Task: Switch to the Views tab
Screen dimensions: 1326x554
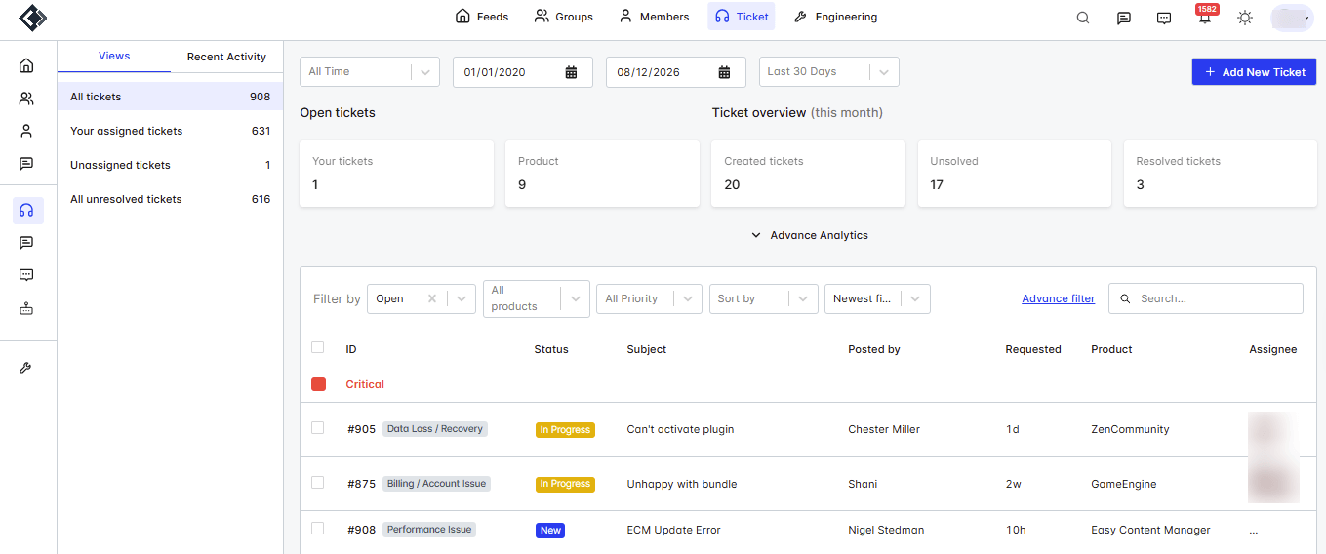Action: point(114,57)
